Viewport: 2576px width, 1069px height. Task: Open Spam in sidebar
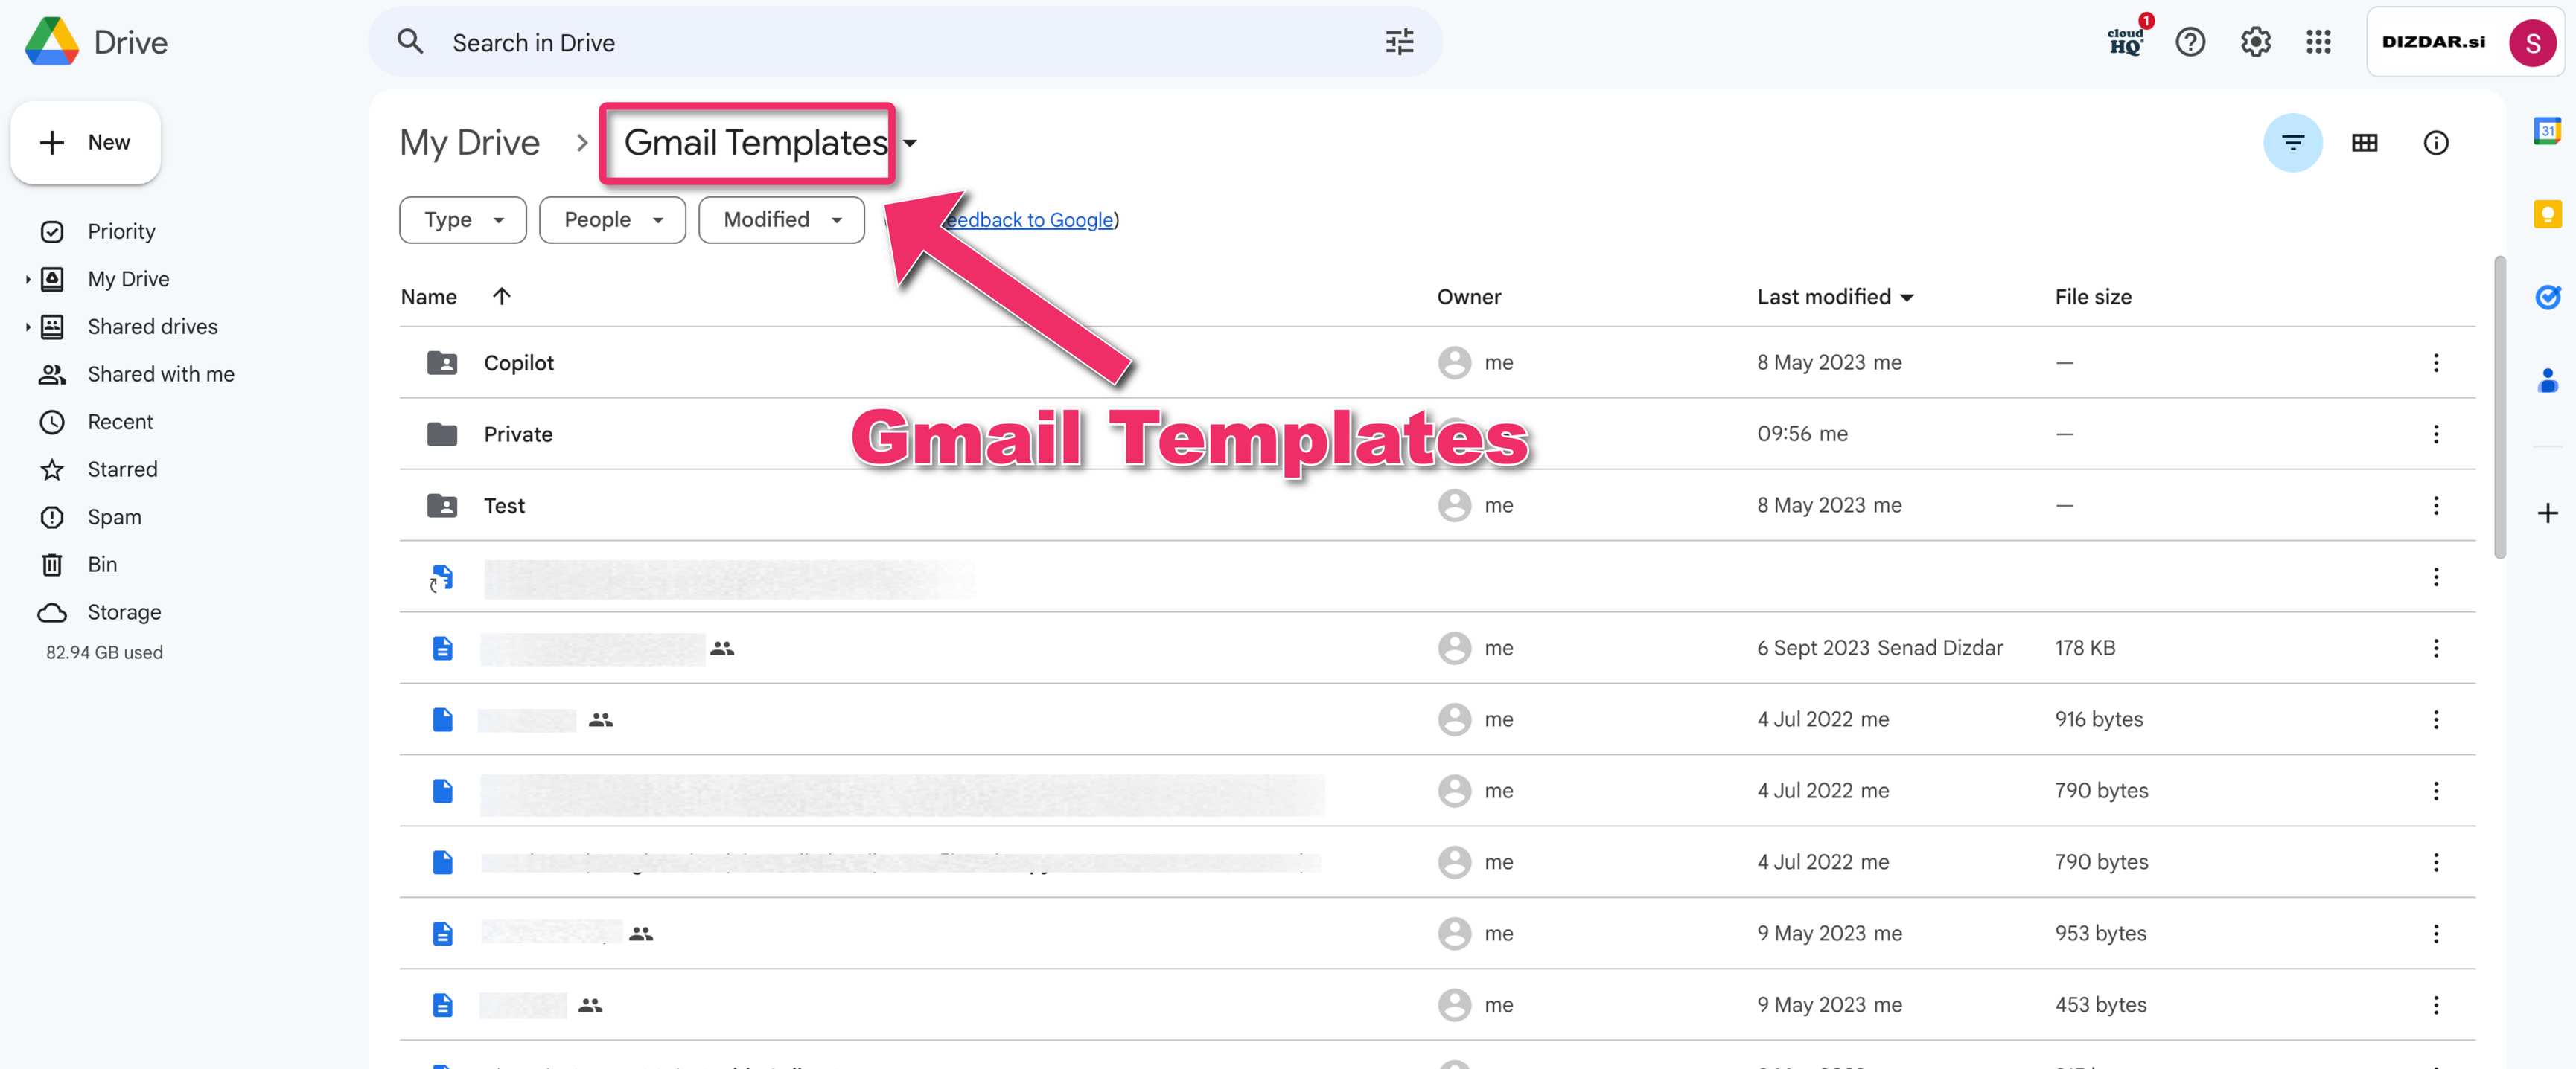click(x=114, y=518)
